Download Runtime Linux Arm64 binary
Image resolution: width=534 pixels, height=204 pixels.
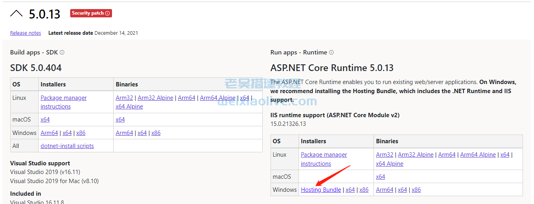pyautogui.click(x=447, y=155)
